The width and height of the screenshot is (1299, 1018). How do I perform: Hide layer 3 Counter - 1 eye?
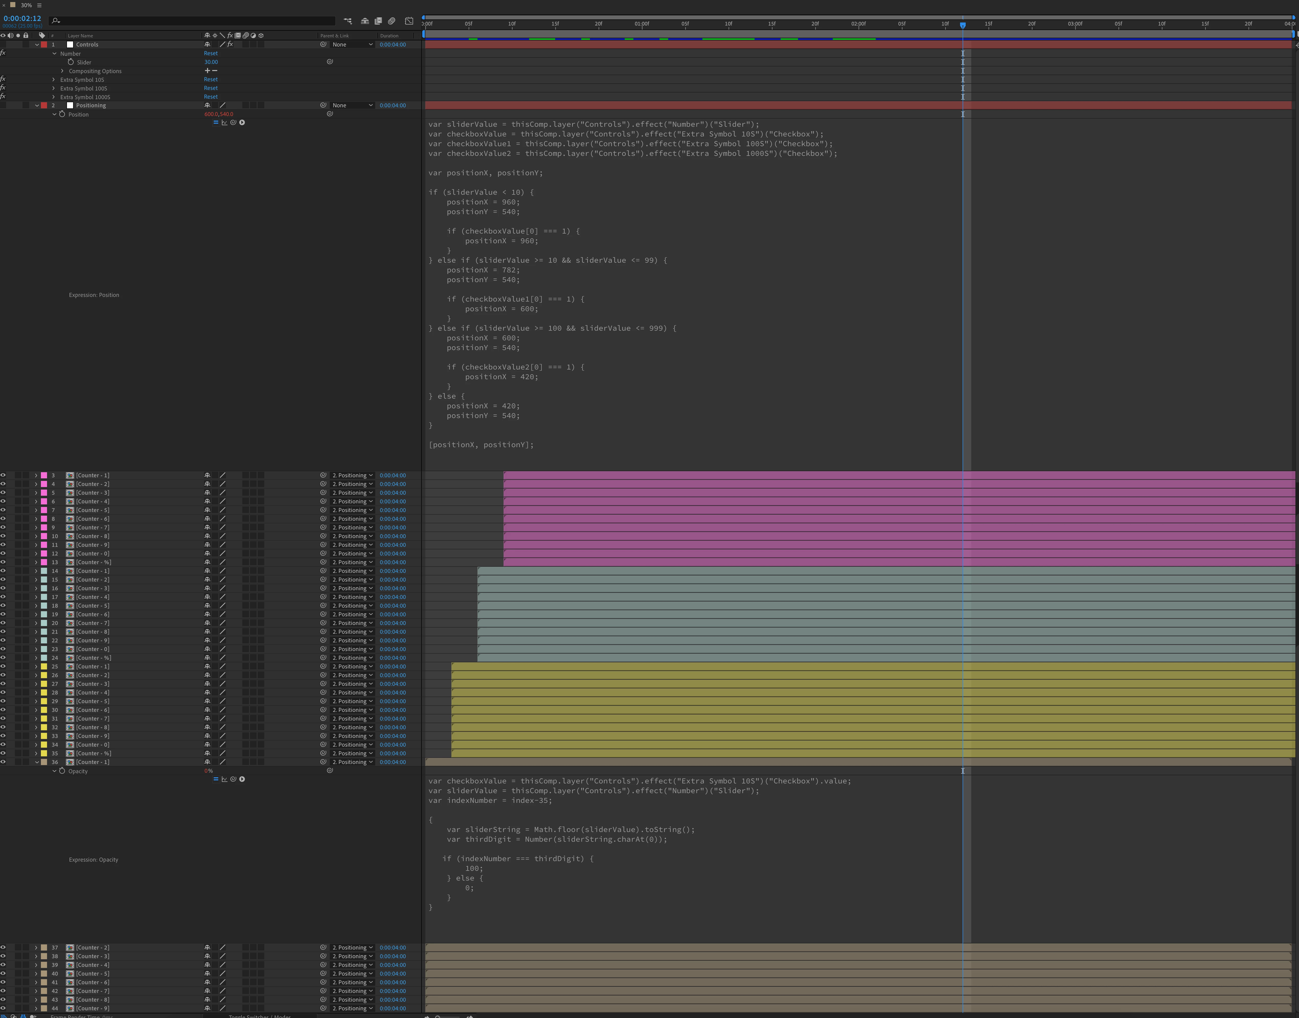(3, 475)
